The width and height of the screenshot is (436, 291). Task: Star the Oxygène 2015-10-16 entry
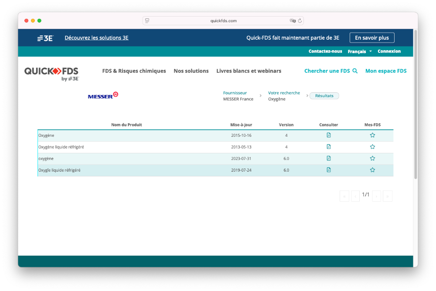(372, 135)
